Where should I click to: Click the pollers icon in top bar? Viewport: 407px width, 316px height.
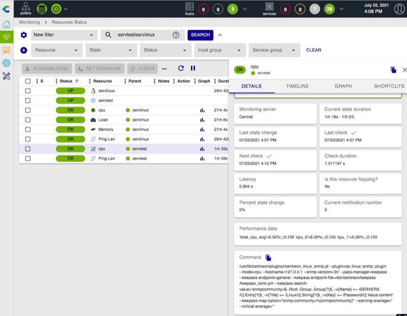pos(25,8)
